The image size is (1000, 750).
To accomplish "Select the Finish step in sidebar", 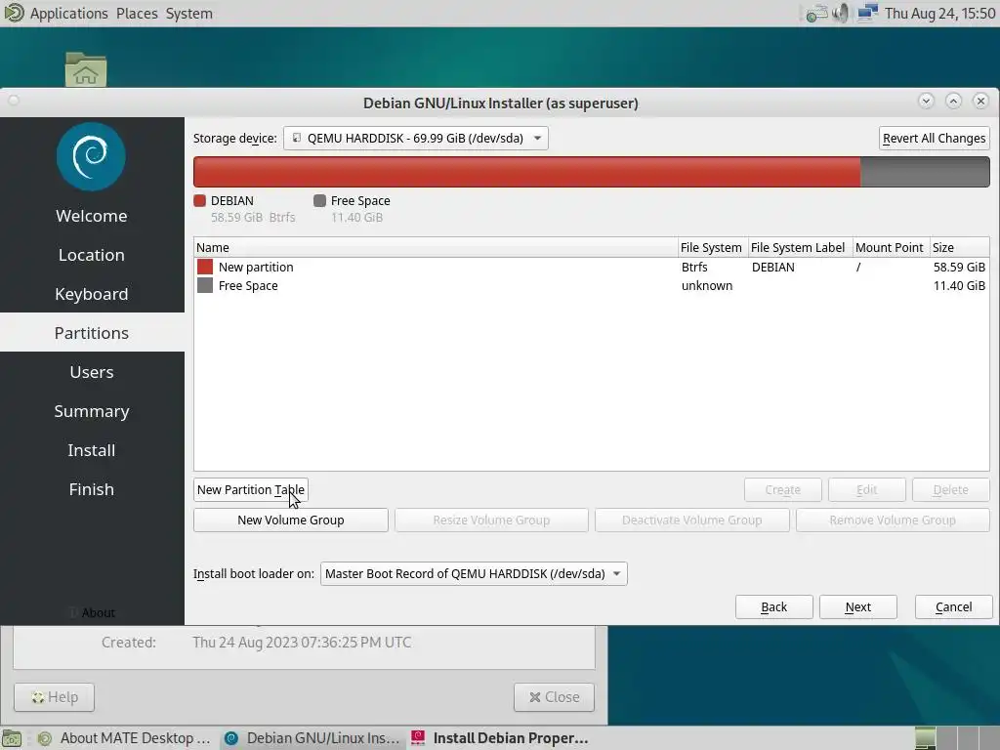I will tap(92, 488).
